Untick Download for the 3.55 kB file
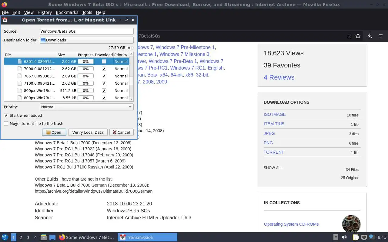The height and width of the screenshot is (242, 388). pos(104,98)
